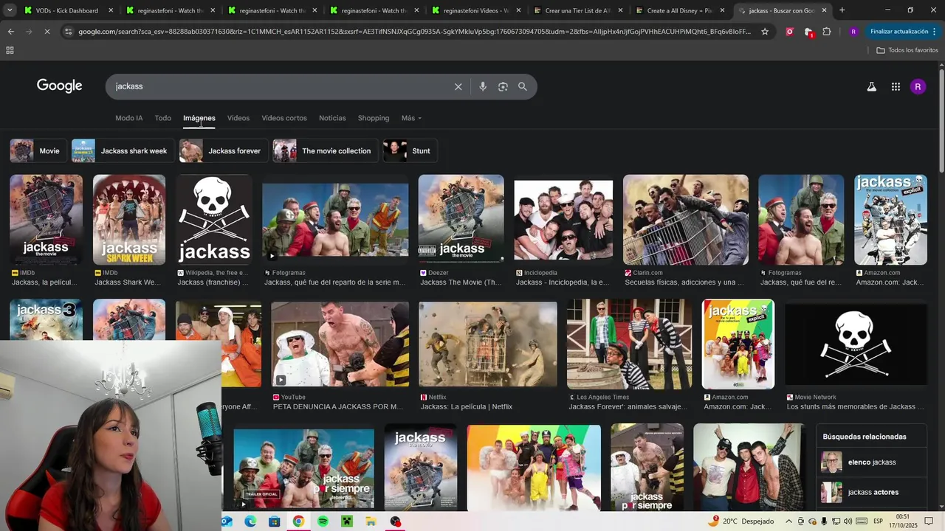945x531 pixels.
Task: Click the Google logo
Action: [x=60, y=86]
